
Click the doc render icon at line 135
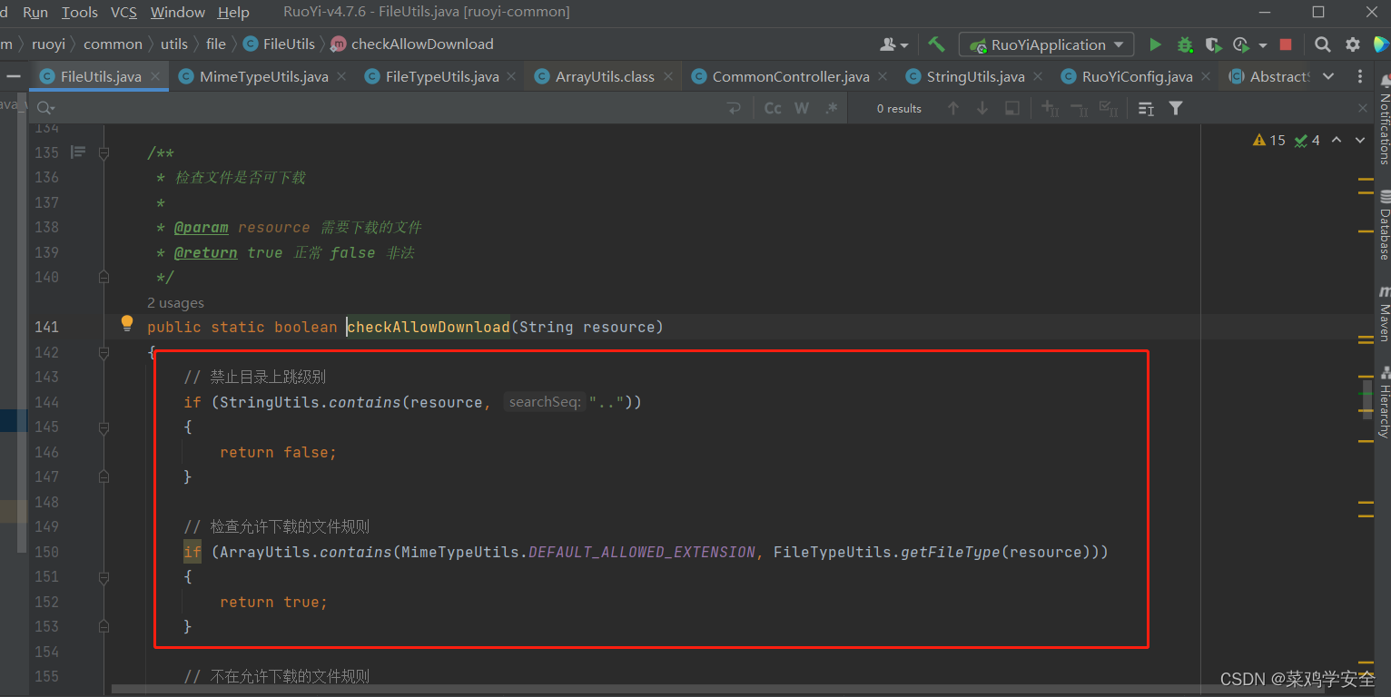pos(78,152)
